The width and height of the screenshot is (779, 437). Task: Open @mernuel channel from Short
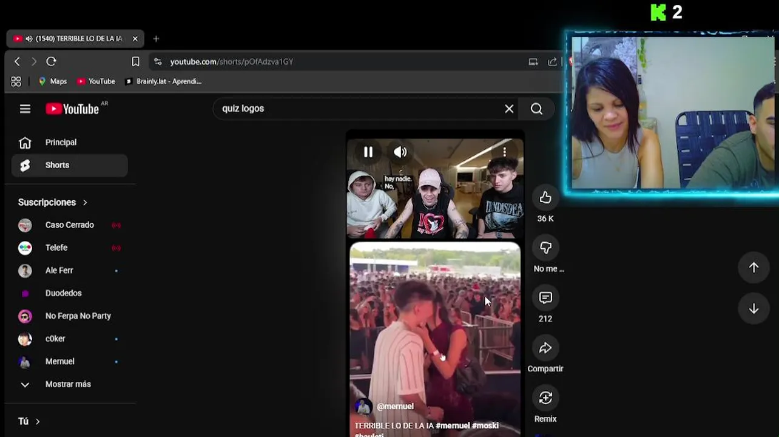(x=395, y=407)
